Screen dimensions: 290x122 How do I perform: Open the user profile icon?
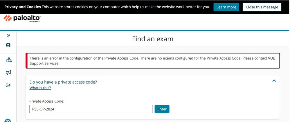pos(8,45)
